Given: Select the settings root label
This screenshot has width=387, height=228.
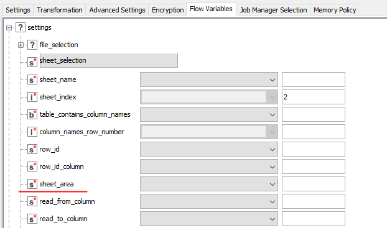Looking at the screenshot, I should (x=39, y=27).
